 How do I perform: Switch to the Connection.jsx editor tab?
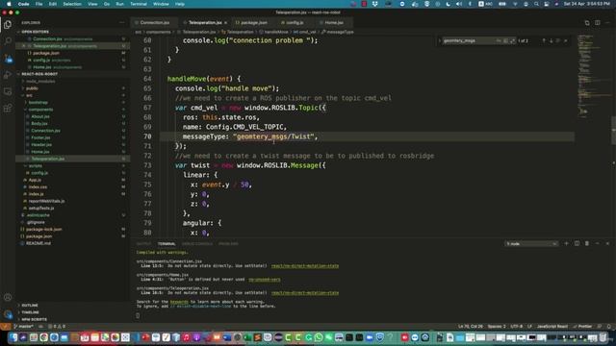point(154,23)
